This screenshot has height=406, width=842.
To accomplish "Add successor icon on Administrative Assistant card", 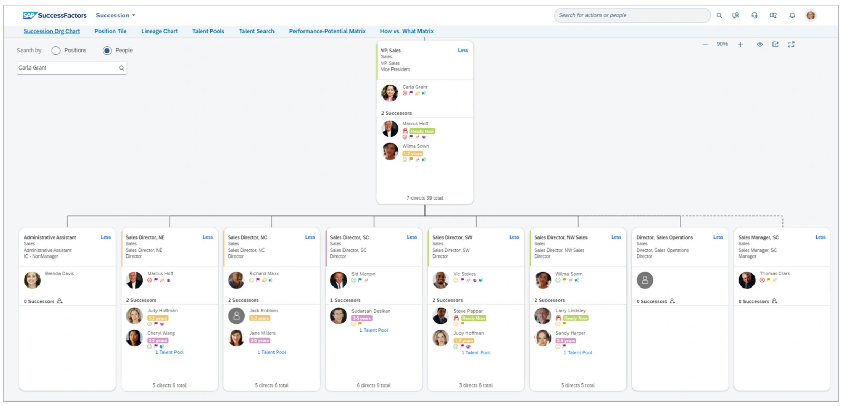I will pyautogui.click(x=60, y=301).
